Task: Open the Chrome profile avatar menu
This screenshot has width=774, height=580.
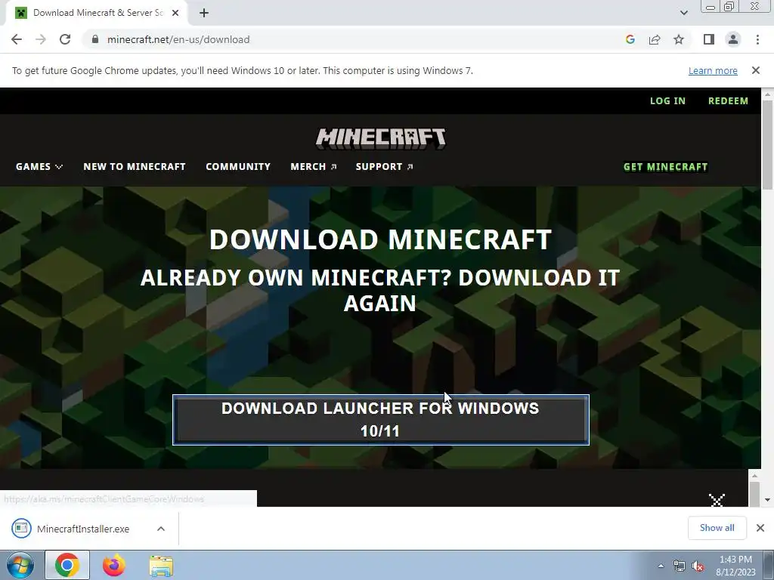Action: coord(733,39)
